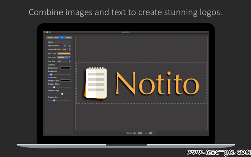
Task: Click the Stroke Size slider handle
Action: point(51,75)
